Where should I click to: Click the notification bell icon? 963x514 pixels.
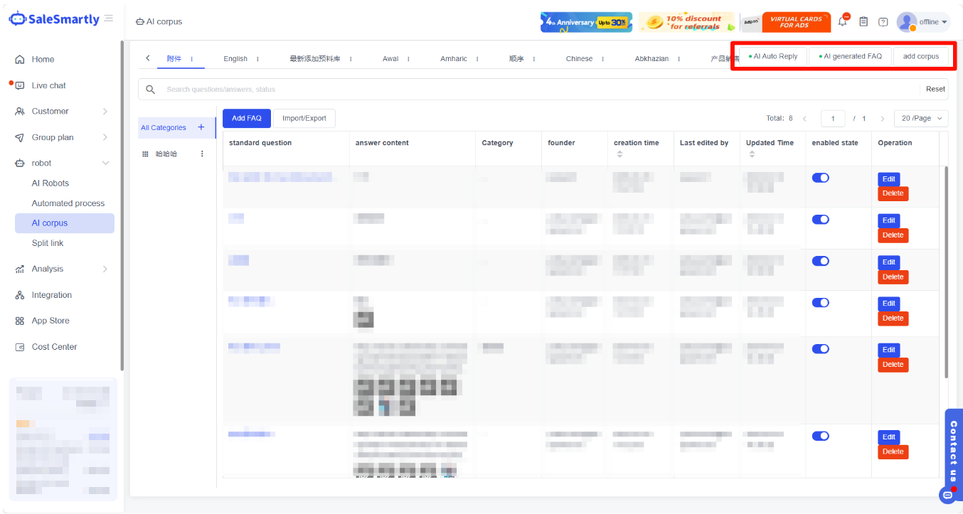tap(843, 22)
